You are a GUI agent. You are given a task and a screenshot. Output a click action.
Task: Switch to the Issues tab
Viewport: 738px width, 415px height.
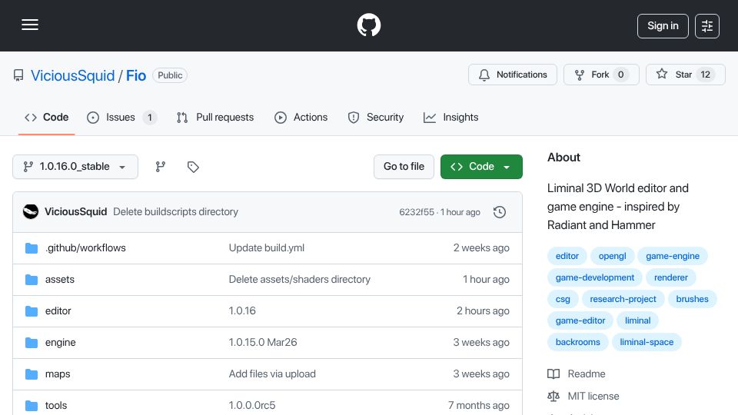coord(121,117)
